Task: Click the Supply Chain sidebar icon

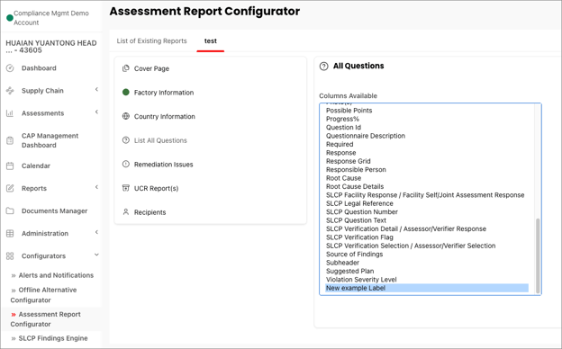Action: coord(10,91)
